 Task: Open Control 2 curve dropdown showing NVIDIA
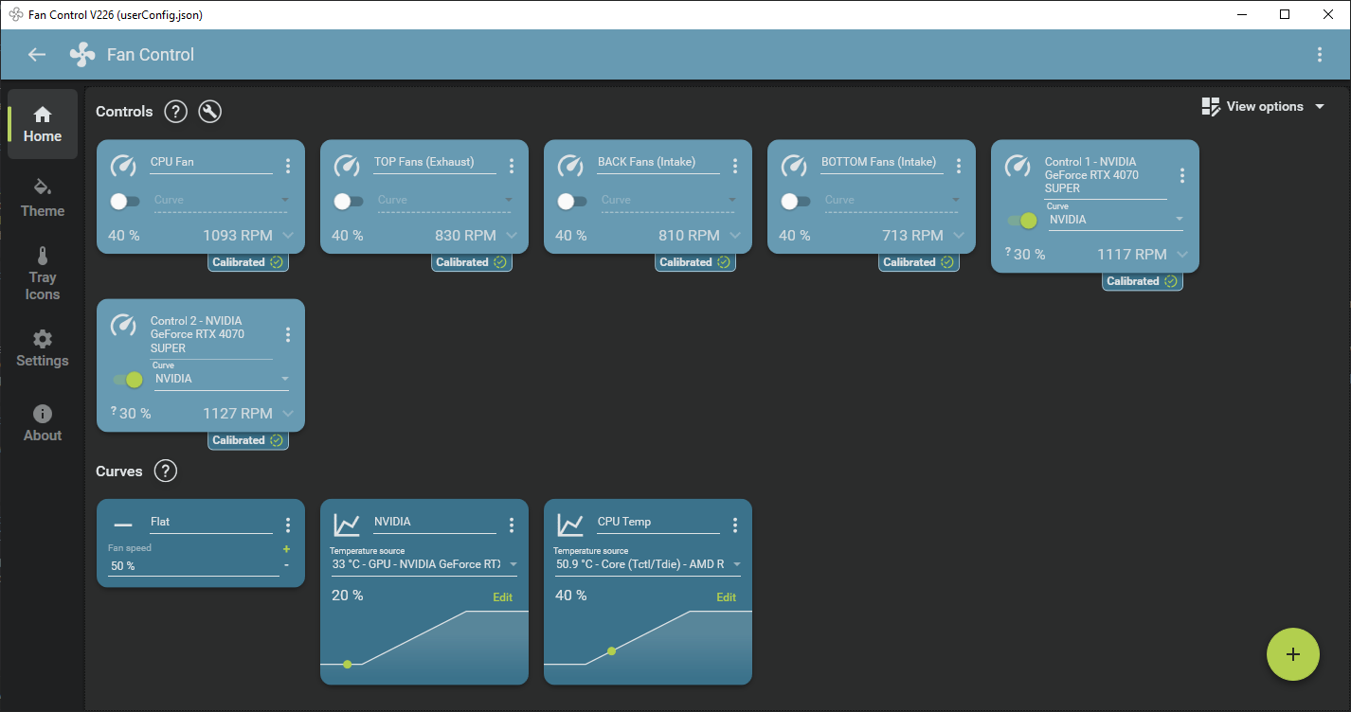point(221,378)
